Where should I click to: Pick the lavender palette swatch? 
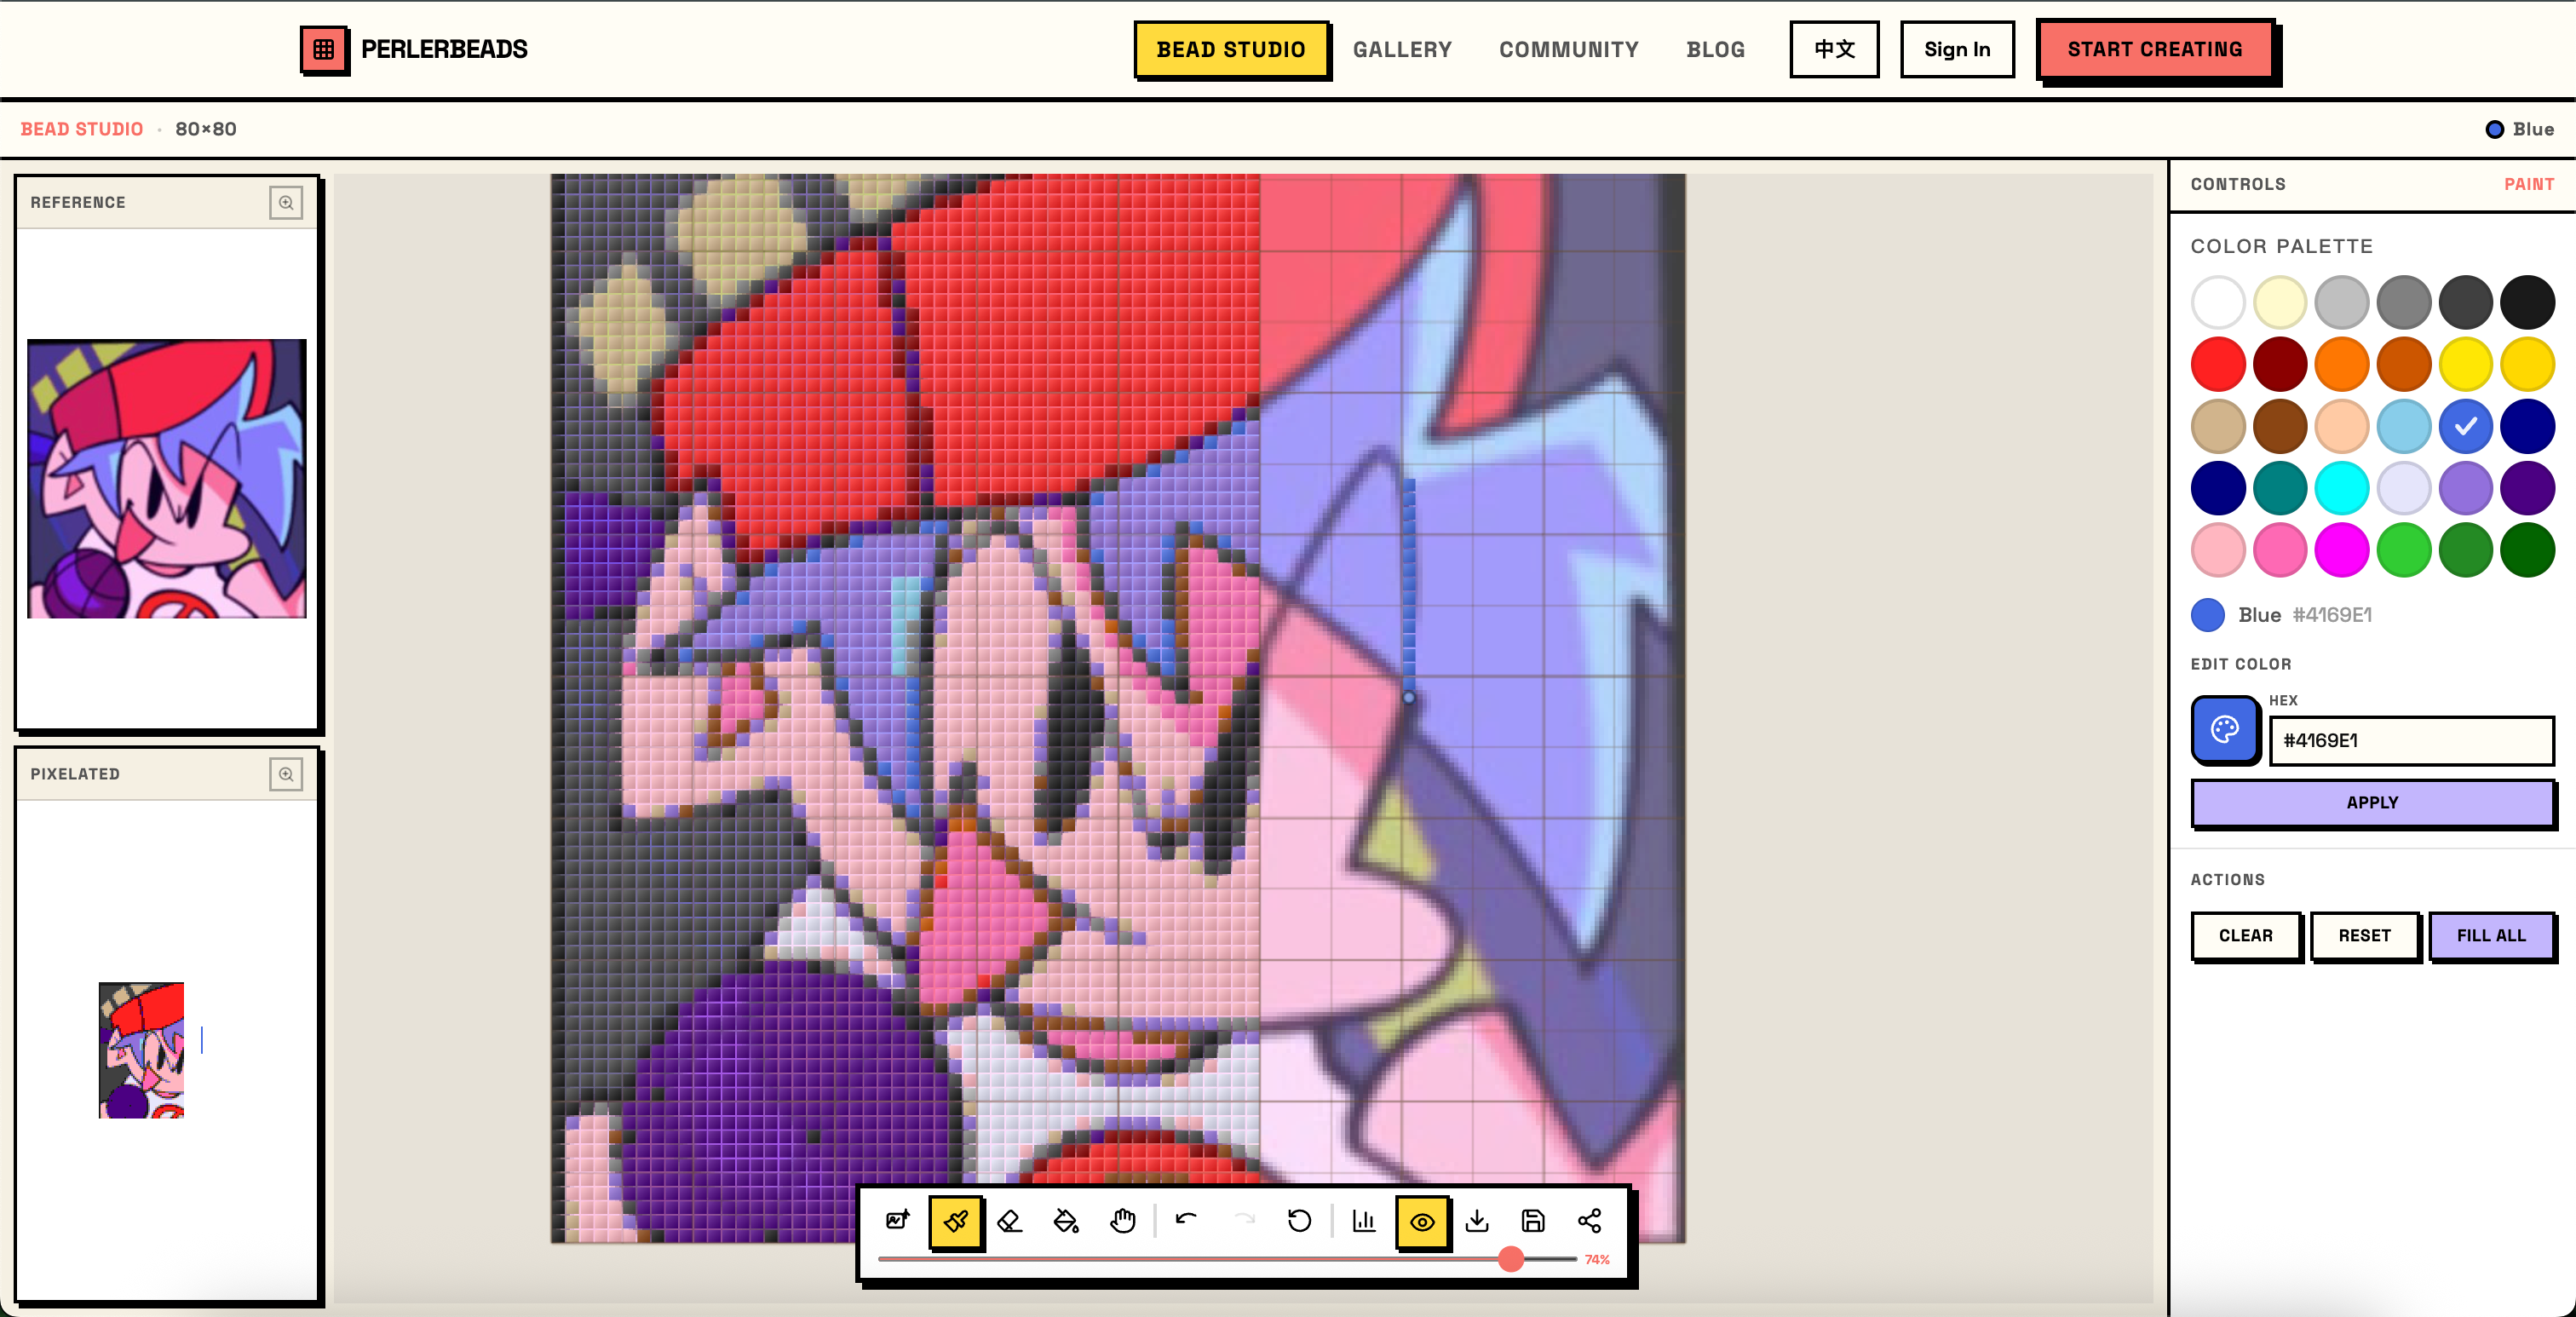tap(2403, 489)
